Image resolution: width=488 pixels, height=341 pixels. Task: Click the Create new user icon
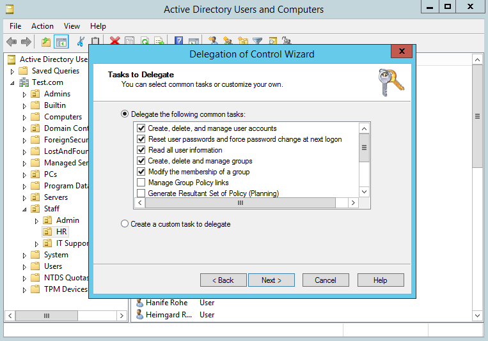[213, 41]
